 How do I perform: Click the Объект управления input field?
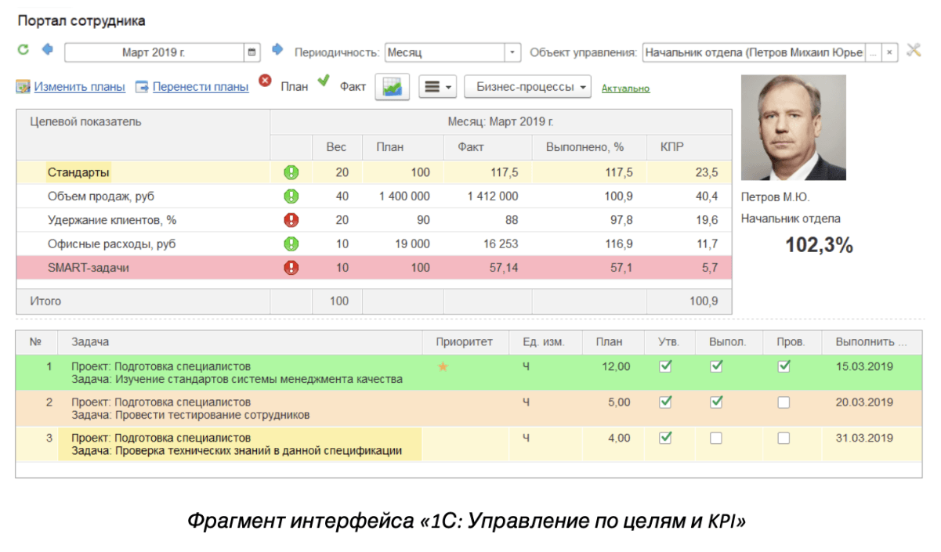[754, 52]
